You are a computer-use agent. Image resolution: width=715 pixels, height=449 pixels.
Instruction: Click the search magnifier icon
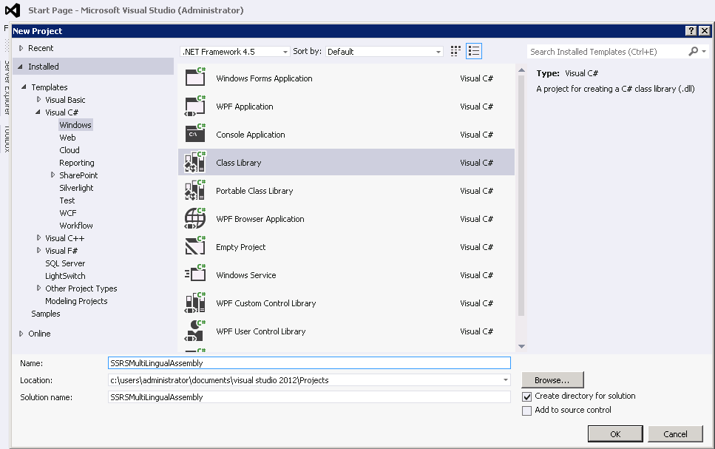693,51
